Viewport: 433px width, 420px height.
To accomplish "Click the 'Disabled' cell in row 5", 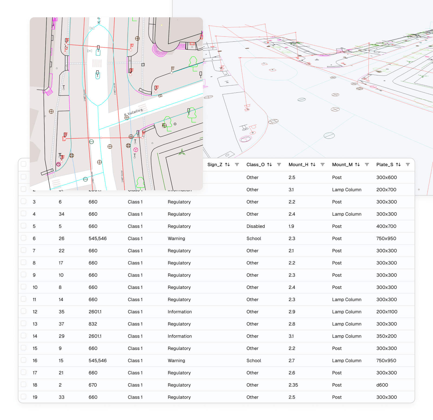I will (x=255, y=226).
